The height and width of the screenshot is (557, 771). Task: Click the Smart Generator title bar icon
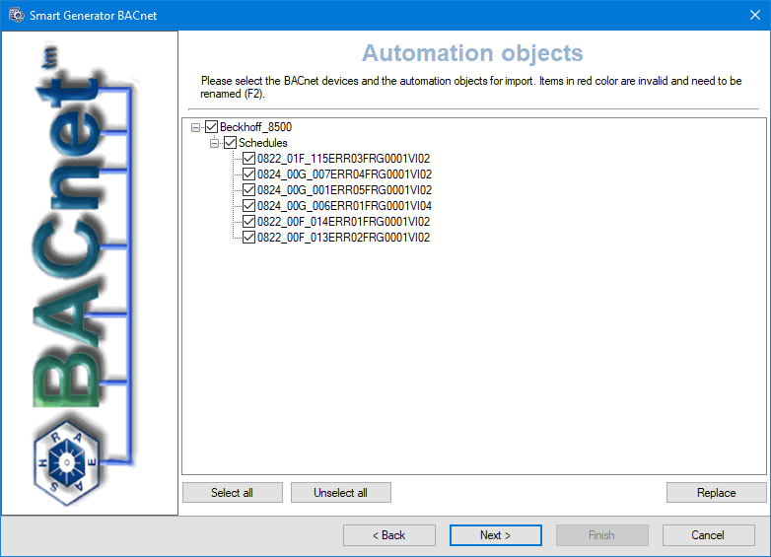[16, 15]
